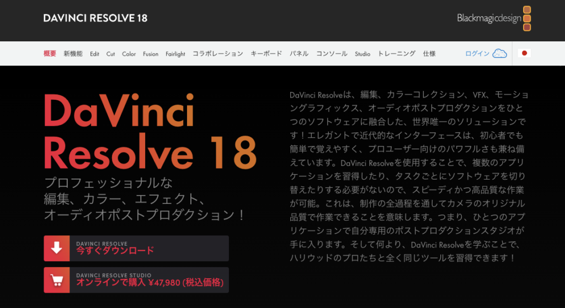Open the トレーニング tab

[396, 53]
